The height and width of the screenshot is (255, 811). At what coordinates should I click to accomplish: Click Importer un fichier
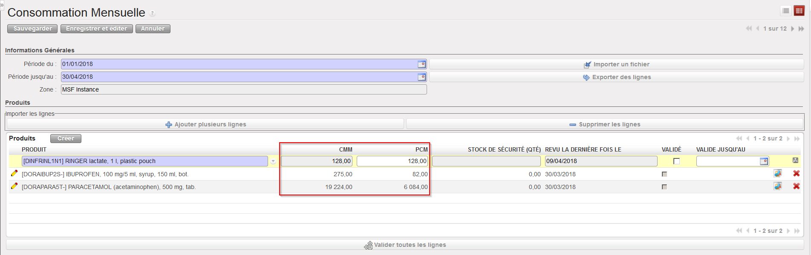pyautogui.click(x=616, y=64)
